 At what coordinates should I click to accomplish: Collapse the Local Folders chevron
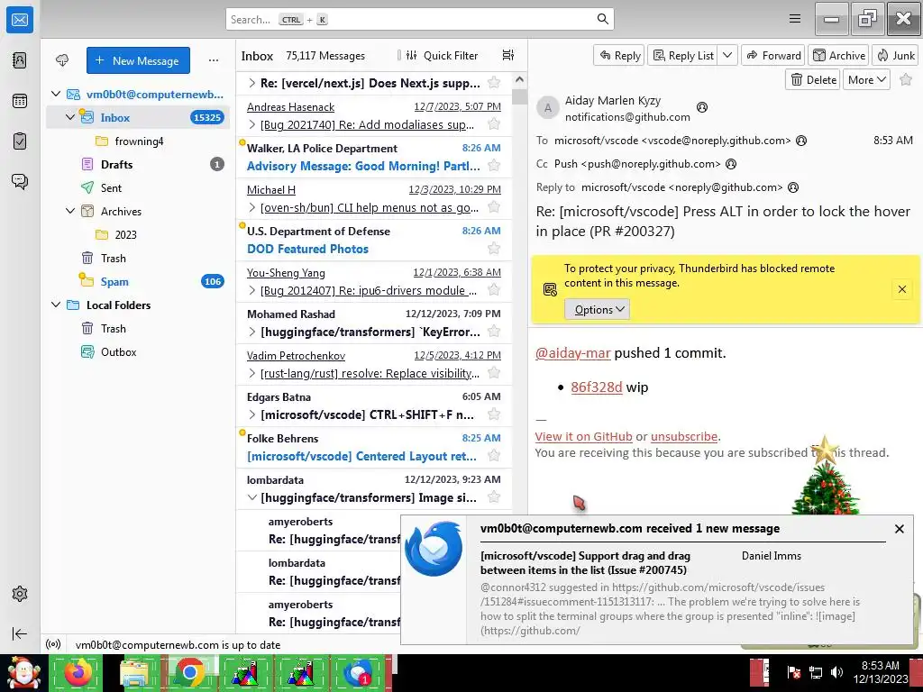click(x=56, y=305)
